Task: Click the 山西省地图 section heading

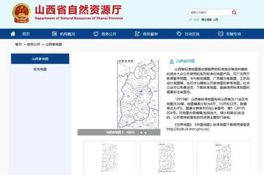Action: coord(185,61)
